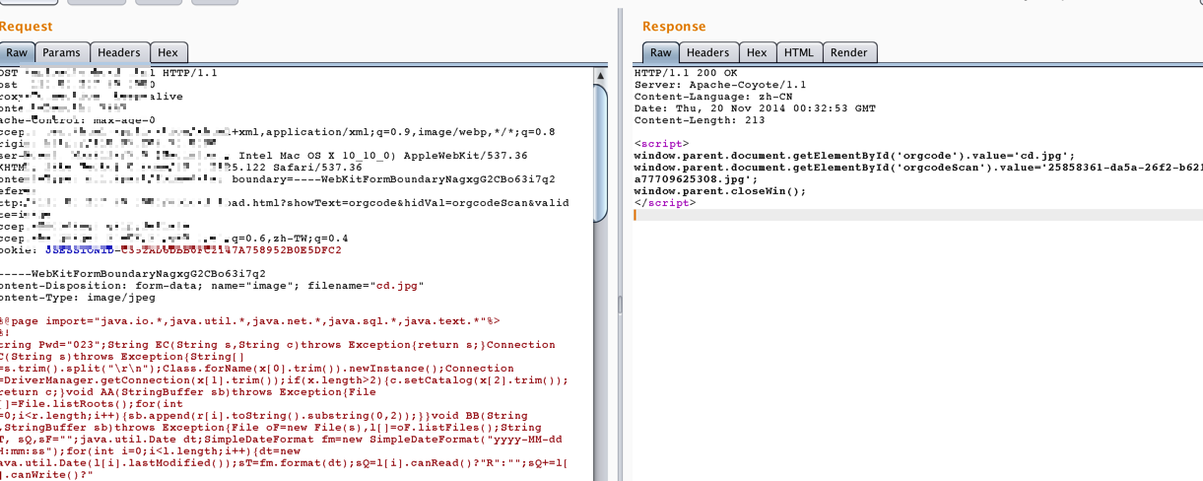The width and height of the screenshot is (1203, 481).
Task: Open the Response Headers tab
Action: [707, 52]
